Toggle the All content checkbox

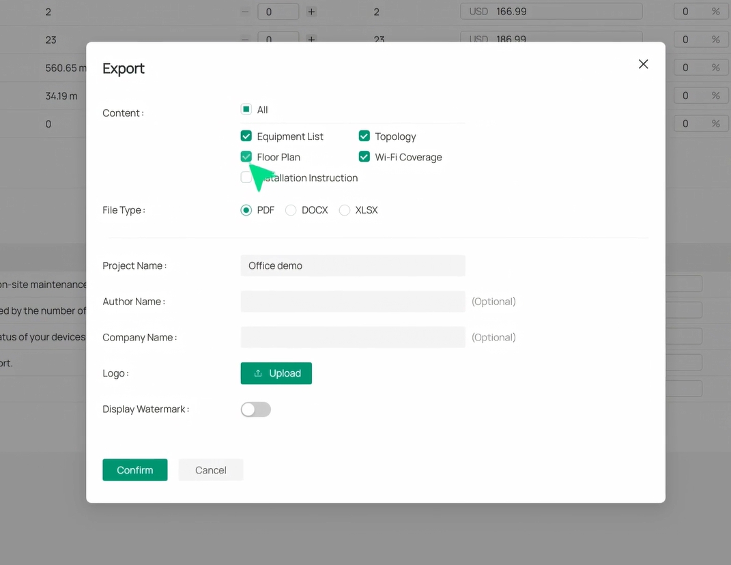(246, 109)
